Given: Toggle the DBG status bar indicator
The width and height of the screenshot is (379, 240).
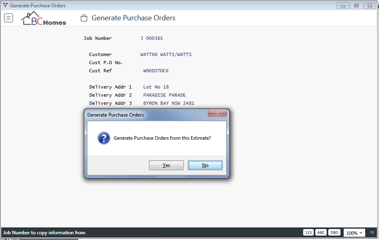Looking at the screenshot, I should (x=334, y=233).
